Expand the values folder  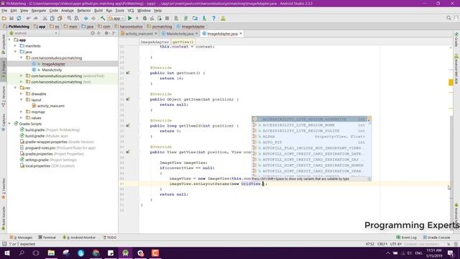(x=22, y=118)
